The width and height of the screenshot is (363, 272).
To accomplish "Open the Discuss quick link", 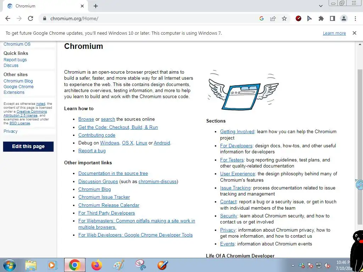I will (x=11, y=66).
